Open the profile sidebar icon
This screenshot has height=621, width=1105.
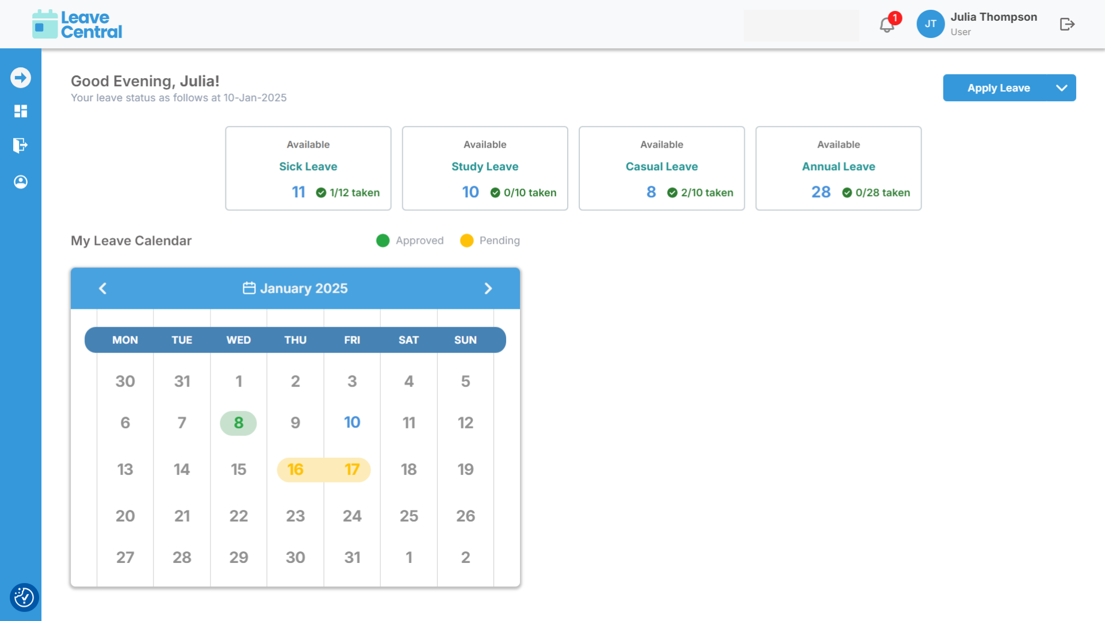coord(21,182)
